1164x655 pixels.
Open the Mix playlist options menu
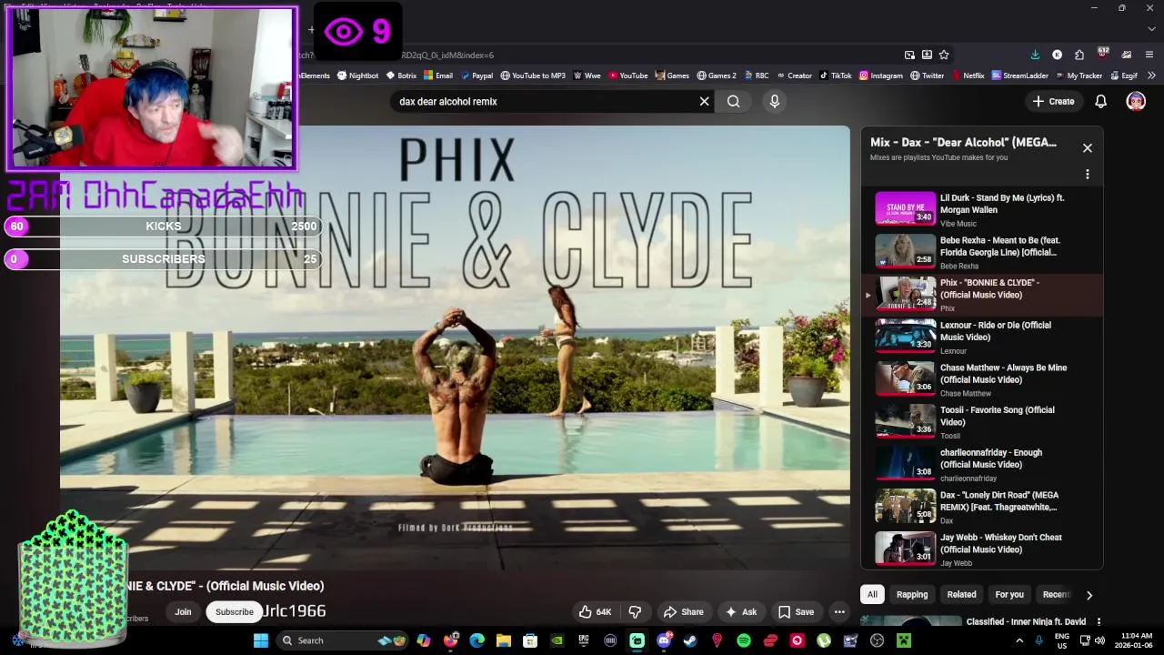1087,174
